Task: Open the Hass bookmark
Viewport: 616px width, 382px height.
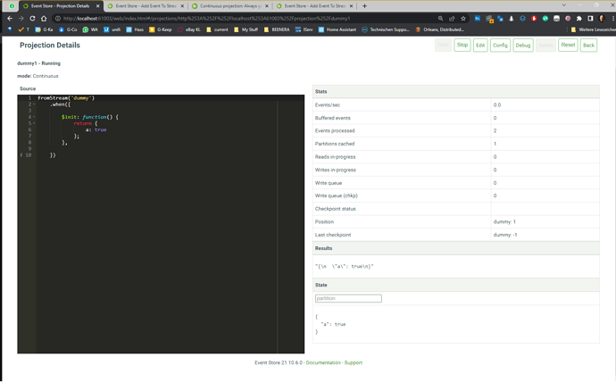Action: coord(135,29)
